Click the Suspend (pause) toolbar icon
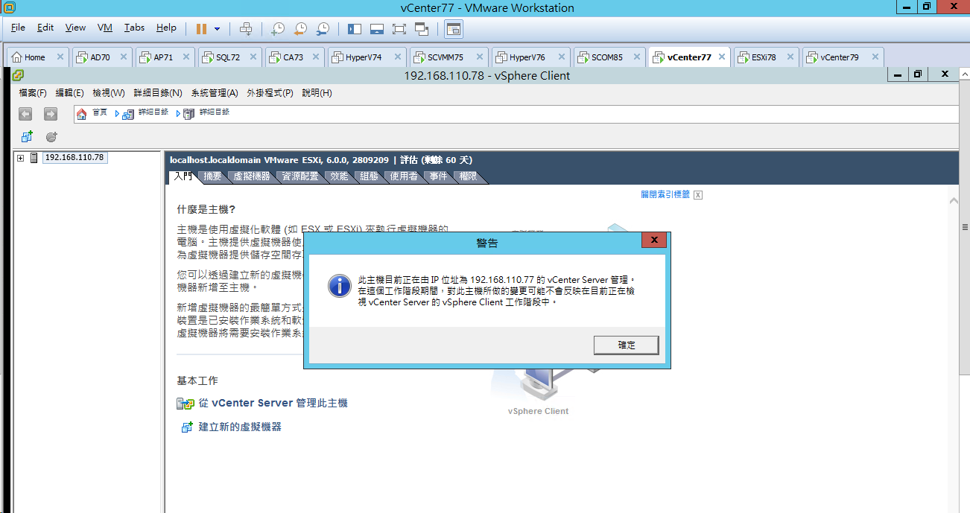Screen dimensions: 970x513 201,28
